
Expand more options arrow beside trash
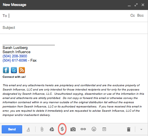coord(141,129)
